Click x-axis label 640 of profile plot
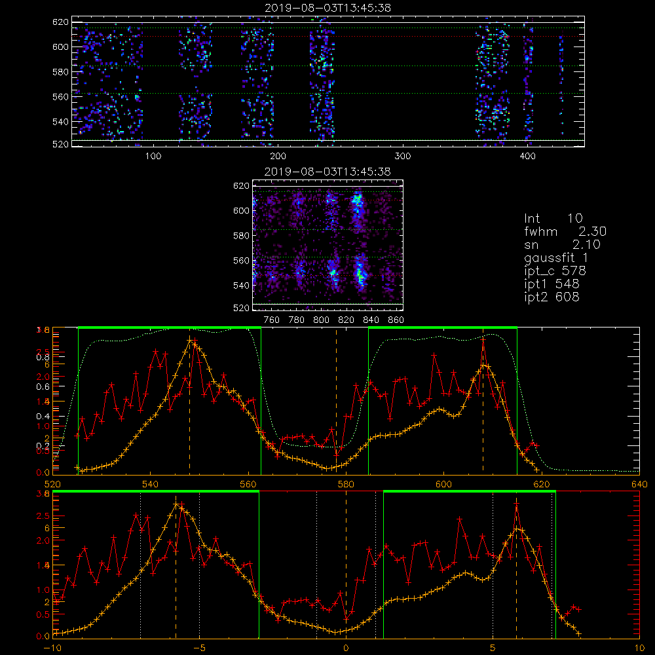The width and height of the screenshot is (655, 655). coord(639,485)
